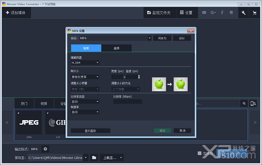Click the shopping cart buy icon
262x165 pixels.
tap(255, 13)
